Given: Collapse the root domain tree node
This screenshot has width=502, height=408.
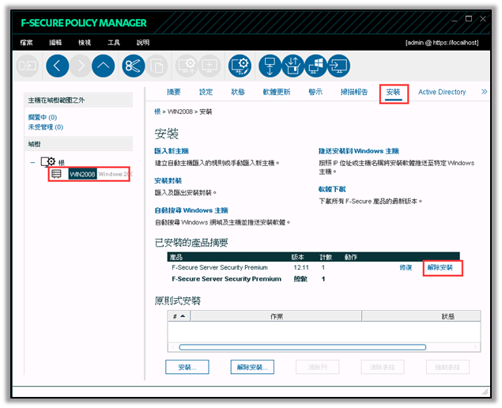Looking at the screenshot, I should 32,162.
